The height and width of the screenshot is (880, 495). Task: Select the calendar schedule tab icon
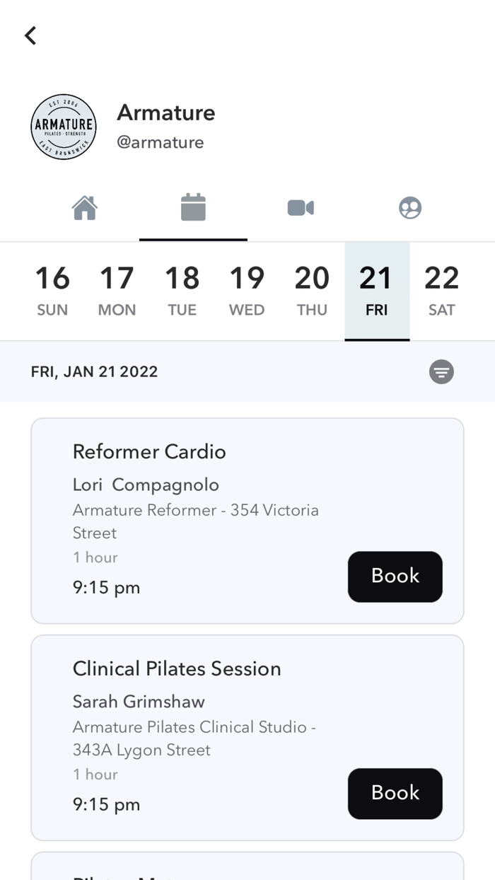click(193, 208)
